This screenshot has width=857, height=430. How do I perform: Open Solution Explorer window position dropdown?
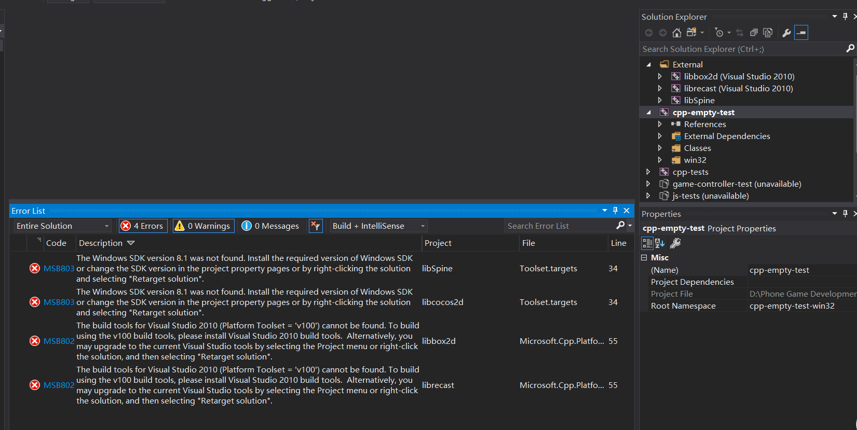pyautogui.click(x=835, y=17)
